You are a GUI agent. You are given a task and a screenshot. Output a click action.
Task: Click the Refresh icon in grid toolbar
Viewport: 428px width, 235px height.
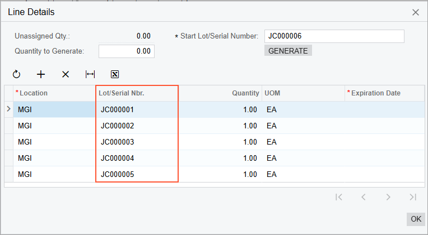[x=16, y=74]
